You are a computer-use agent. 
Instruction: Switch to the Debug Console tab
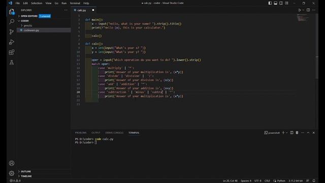coord(114,133)
